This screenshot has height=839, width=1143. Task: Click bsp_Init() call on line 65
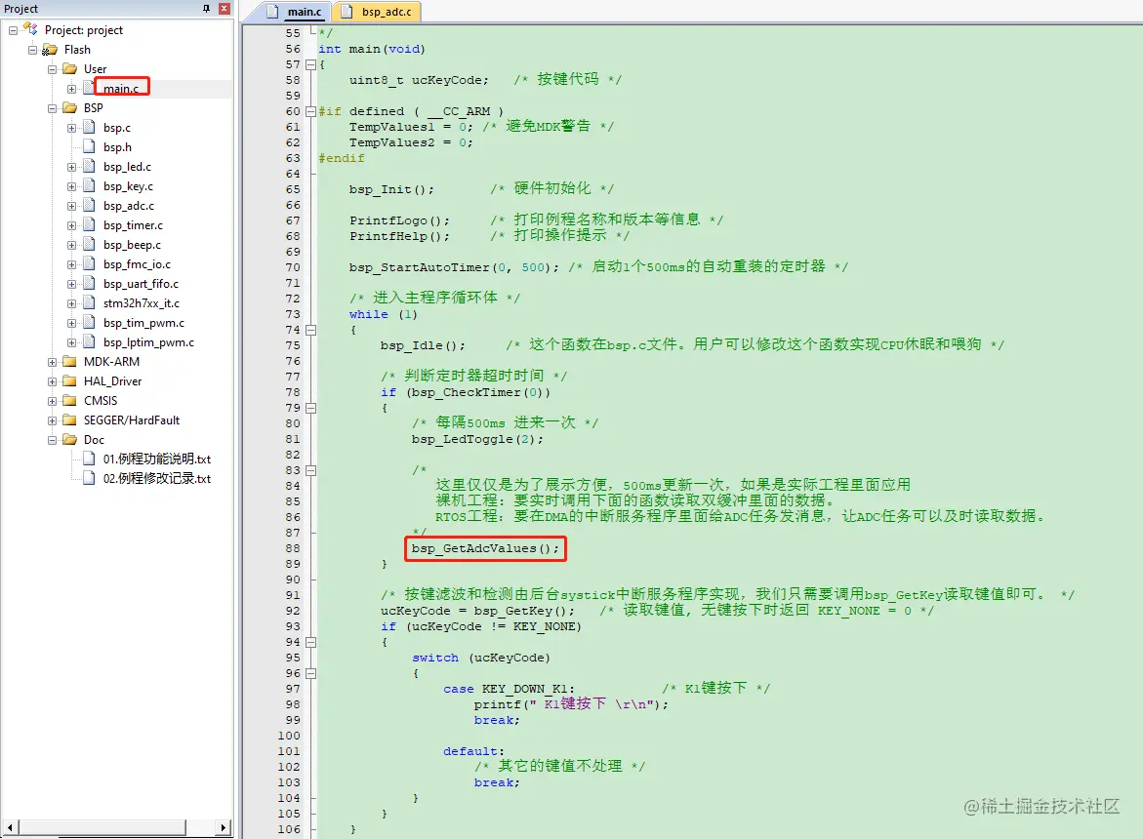pos(390,189)
